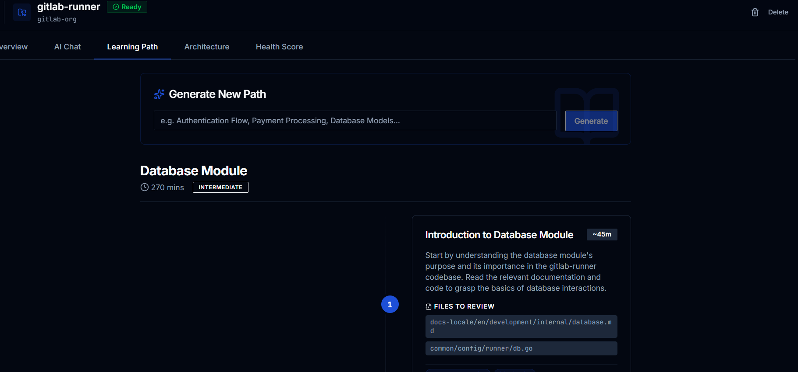Open common/config/runner/db.go file entry
Image resolution: width=798 pixels, height=372 pixels.
click(x=521, y=348)
